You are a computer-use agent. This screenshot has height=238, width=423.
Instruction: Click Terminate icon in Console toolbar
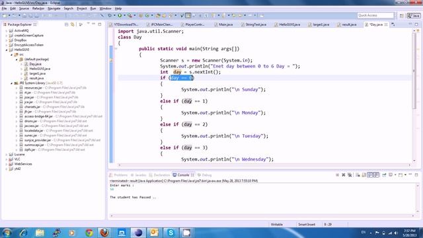[337, 175]
